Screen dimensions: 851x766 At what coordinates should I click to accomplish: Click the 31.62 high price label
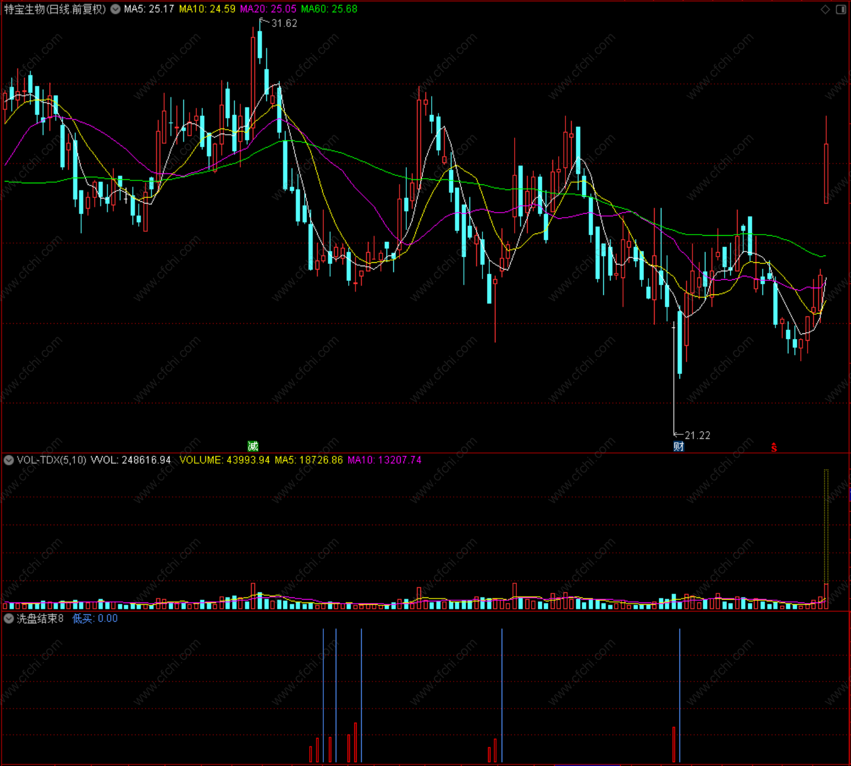pyautogui.click(x=284, y=24)
